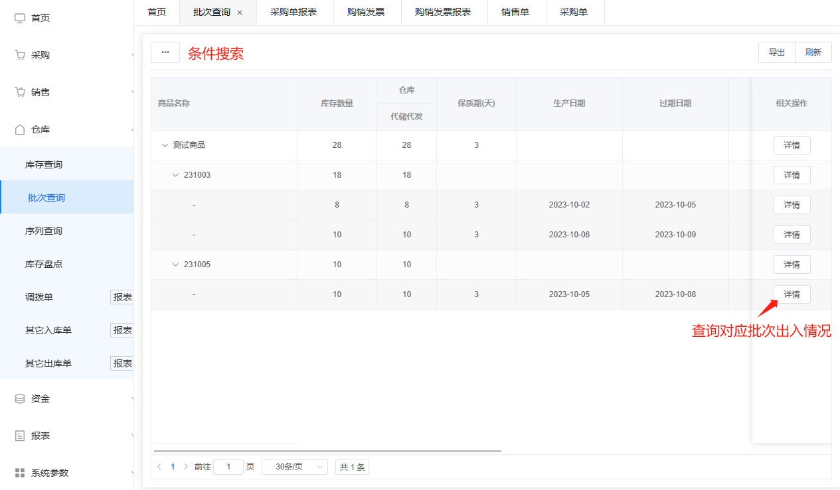
Task: Close the 批次查询 tab
Action: click(x=240, y=13)
